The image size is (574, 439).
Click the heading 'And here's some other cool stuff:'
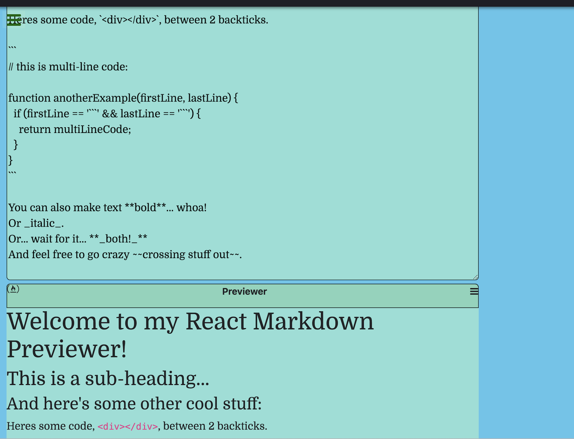pos(134,403)
